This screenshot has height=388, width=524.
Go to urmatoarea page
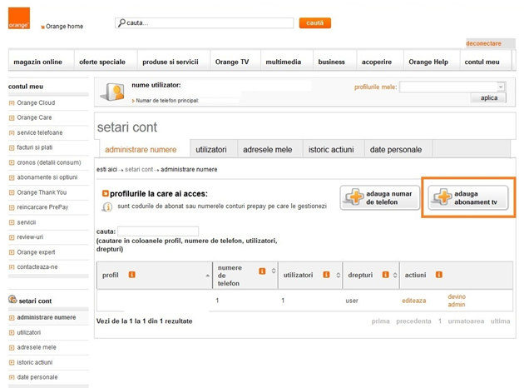coord(466,321)
